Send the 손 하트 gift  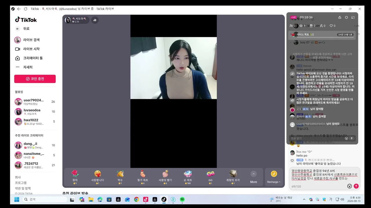point(188,177)
